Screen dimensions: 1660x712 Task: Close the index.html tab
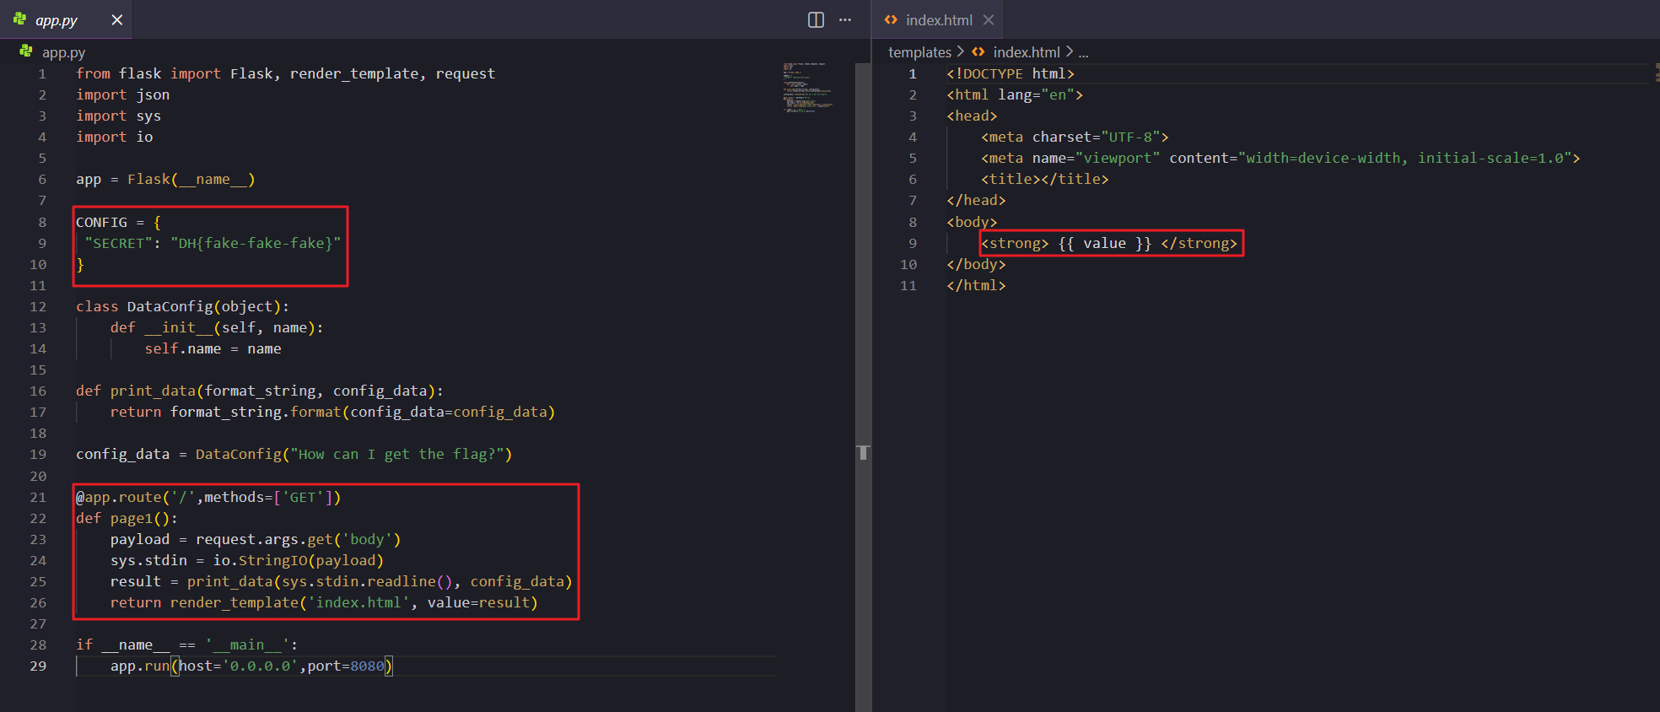989,19
